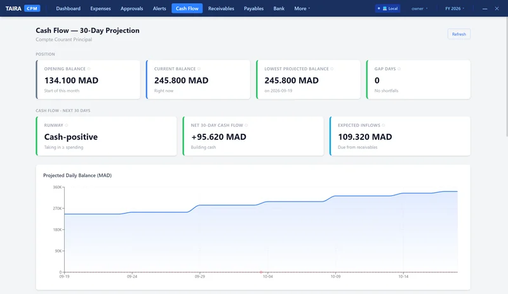Click the 'POSITION' section label
Image resolution: width=508 pixels, height=294 pixels.
pyautogui.click(x=45, y=54)
